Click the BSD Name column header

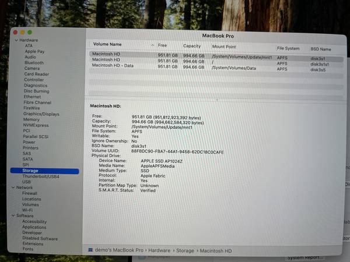(320, 49)
